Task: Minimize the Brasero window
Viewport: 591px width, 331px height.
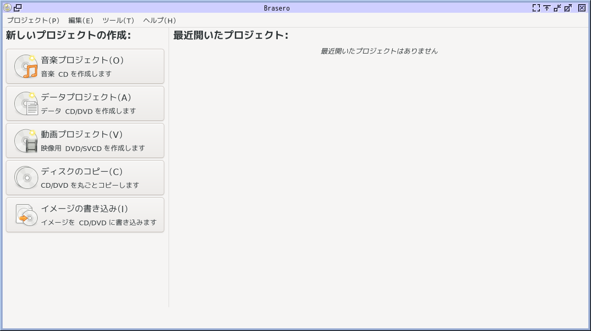Action: click(x=557, y=8)
